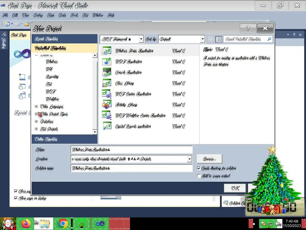Image resolution: width=306 pixels, height=230 pixels.
Task: Open the Online Templates section
Action: [65, 139]
